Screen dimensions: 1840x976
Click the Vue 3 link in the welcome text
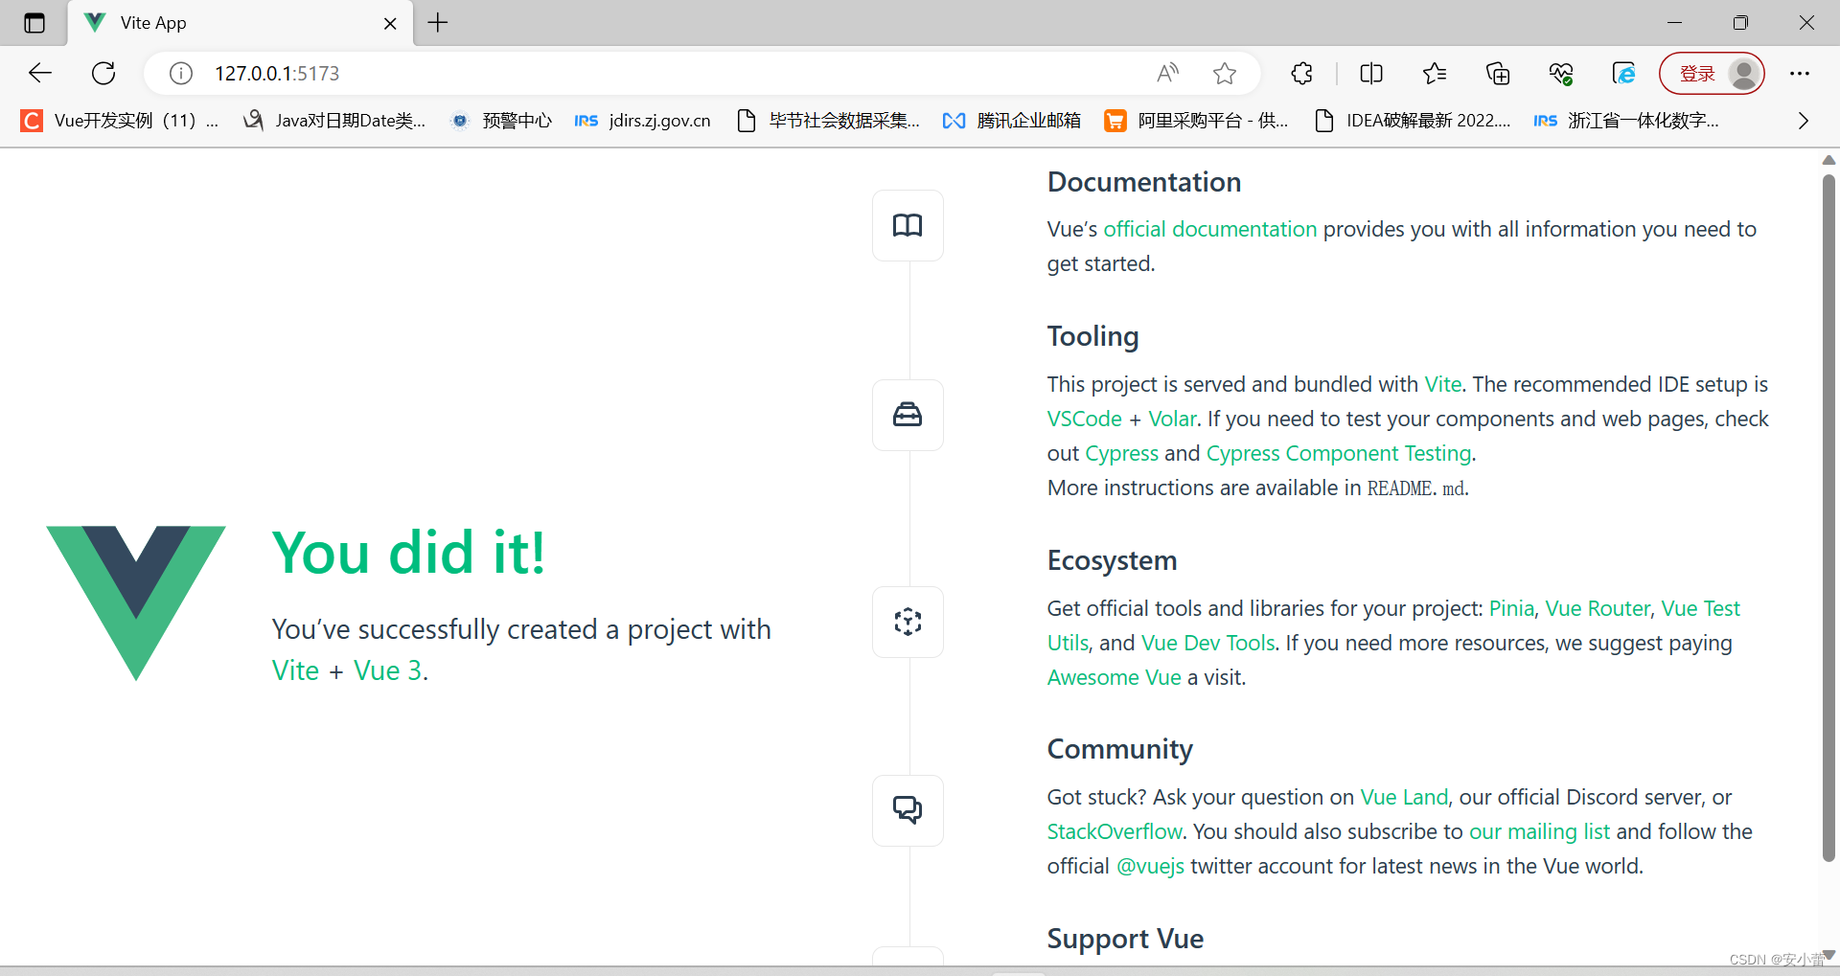[387, 670]
